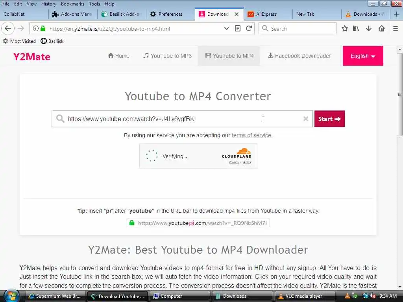Open the File menu
Image resolution: width=403 pixels, height=302 pixels.
coord(6,4)
